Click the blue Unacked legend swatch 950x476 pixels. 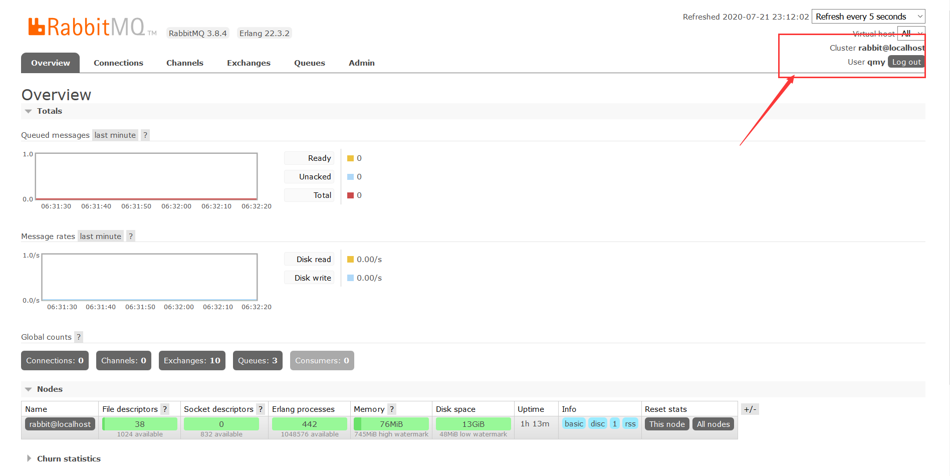351,177
